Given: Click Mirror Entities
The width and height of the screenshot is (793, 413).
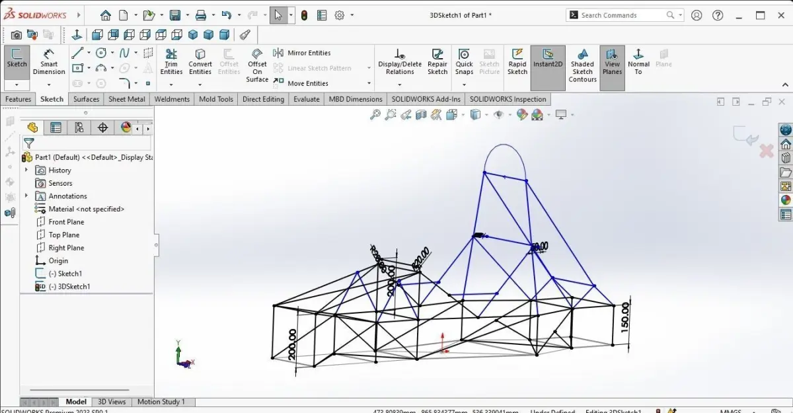Looking at the screenshot, I should click(x=303, y=53).
